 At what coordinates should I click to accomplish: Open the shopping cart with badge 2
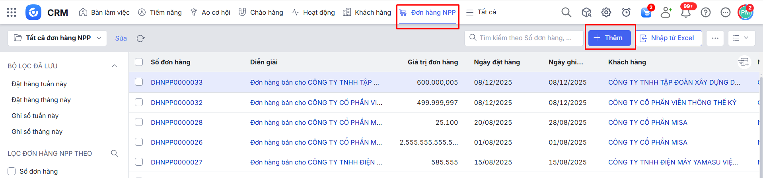646,12
